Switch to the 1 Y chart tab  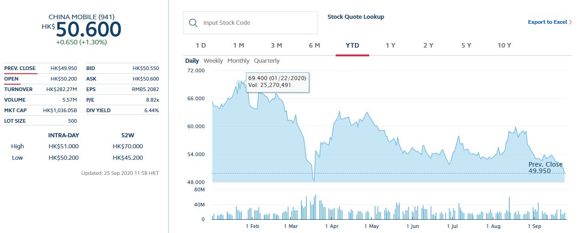pos(390,45)
